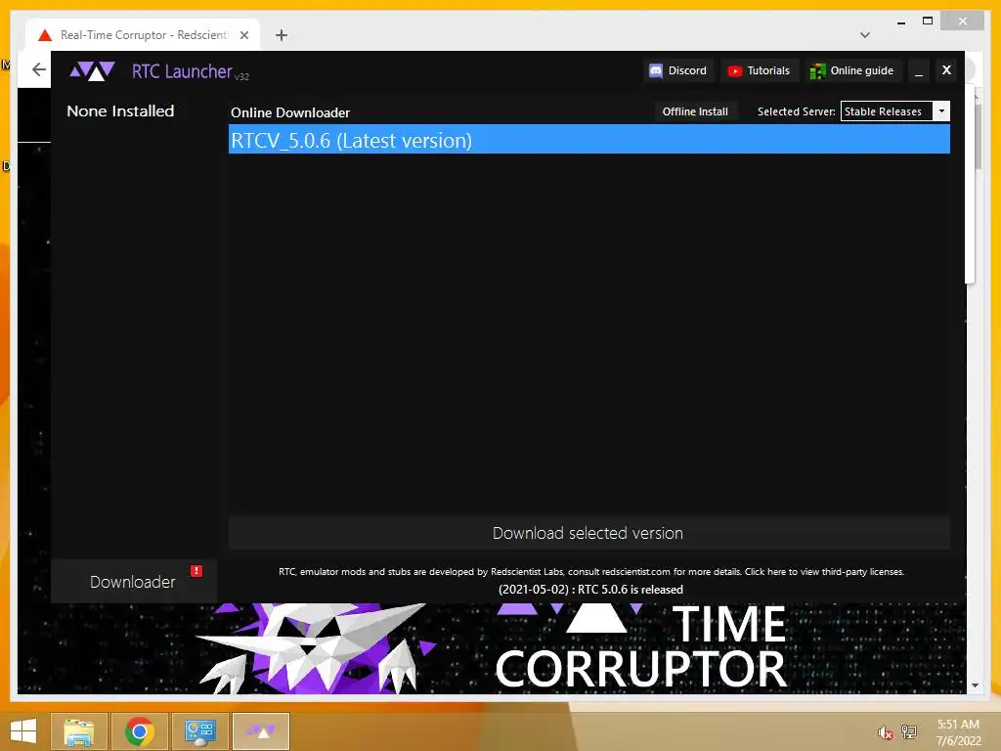
Task: Click the RTC Launcher triangle logo
Action: pos(92,70)
